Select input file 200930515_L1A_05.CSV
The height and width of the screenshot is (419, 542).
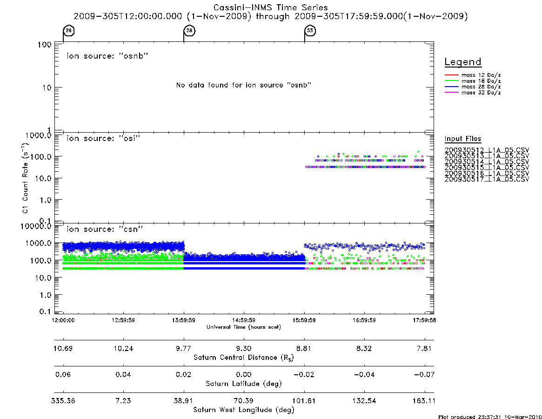(x=487, y=168)
